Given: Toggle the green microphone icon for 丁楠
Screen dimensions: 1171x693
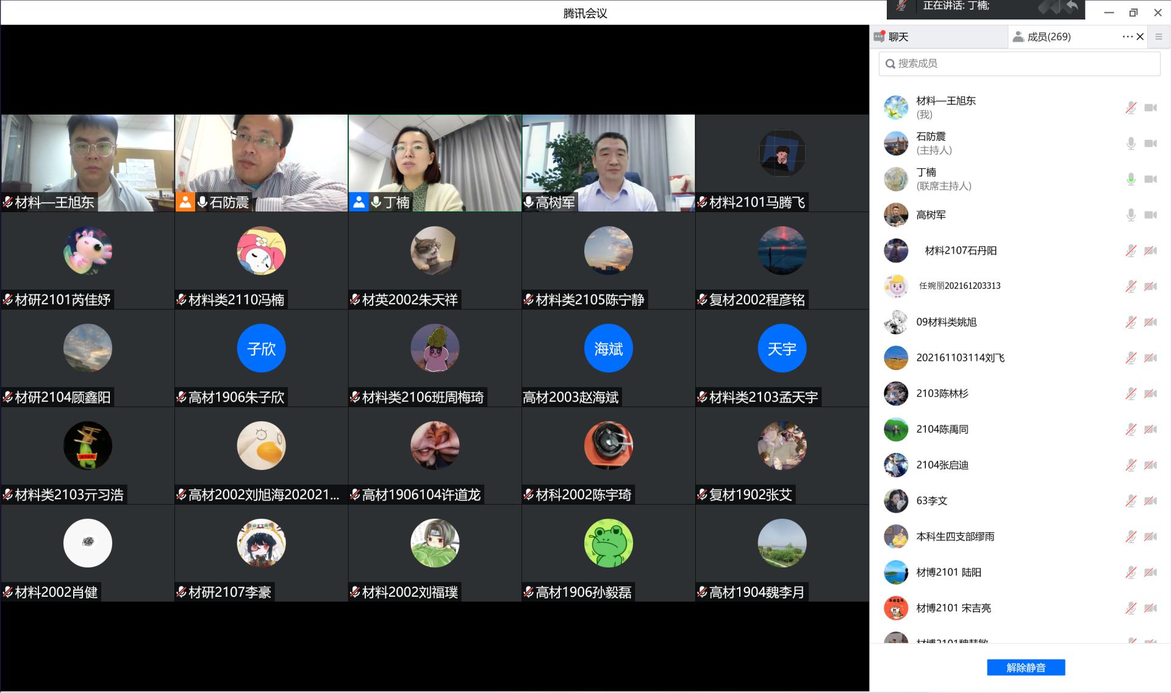Looking at the screenshot, I should point(1130,179).
